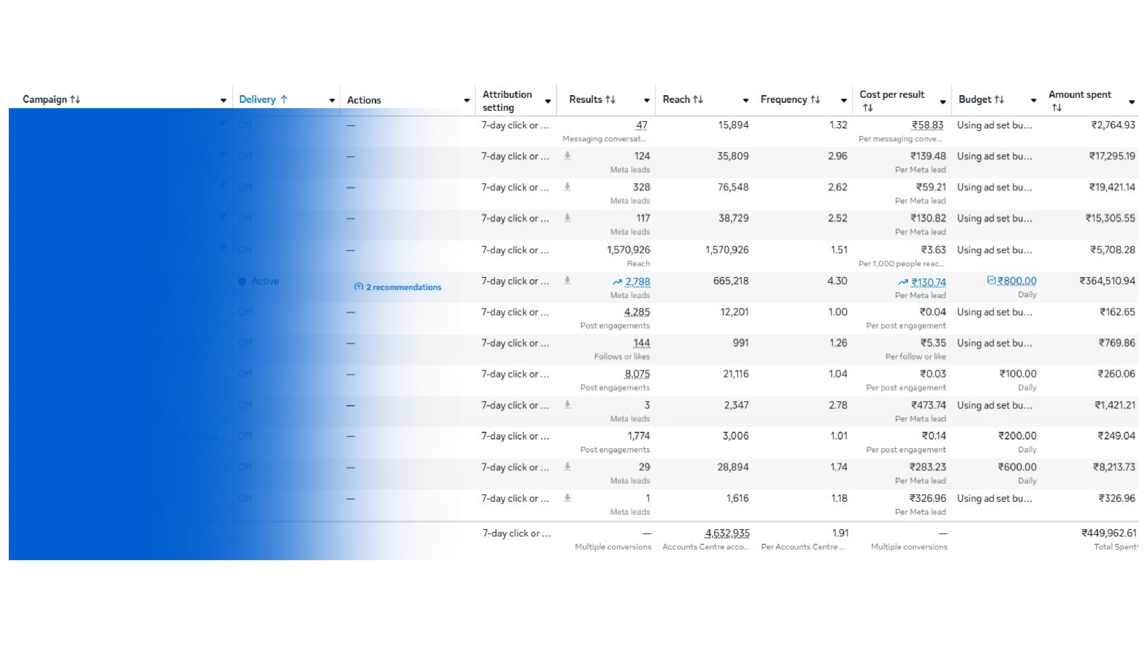Screen dimensions: 1147x645
Task: Sort by Cost per result column
Action: (892, 100)
